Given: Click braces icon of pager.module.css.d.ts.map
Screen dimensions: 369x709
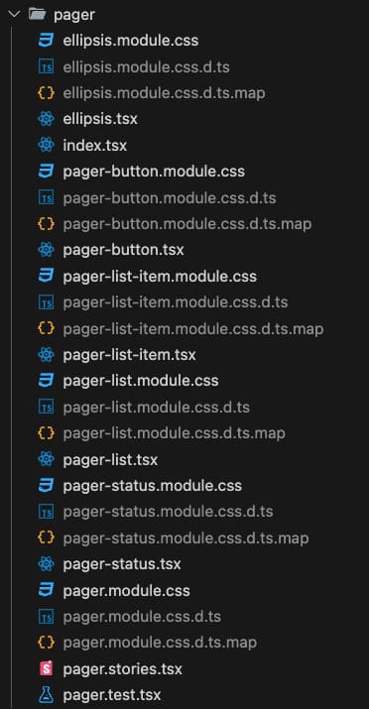Looking at the screenshot, I should coord(46,643).
